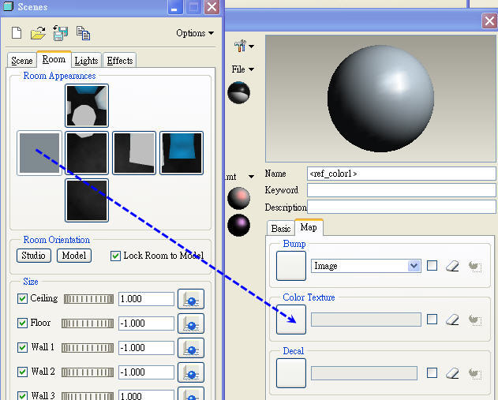Select the top room appearance thumbnail
Viewport: 498px width, 400px height.
pos(87,106)
